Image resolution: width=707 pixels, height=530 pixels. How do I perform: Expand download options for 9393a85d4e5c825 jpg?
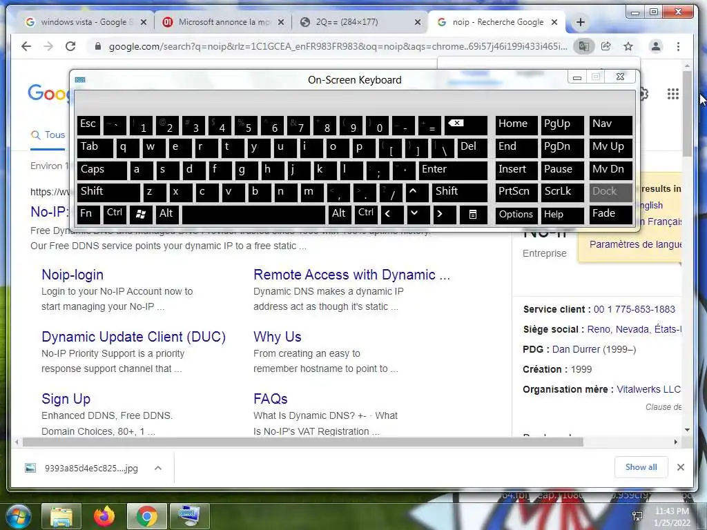(x=158, y=469)
